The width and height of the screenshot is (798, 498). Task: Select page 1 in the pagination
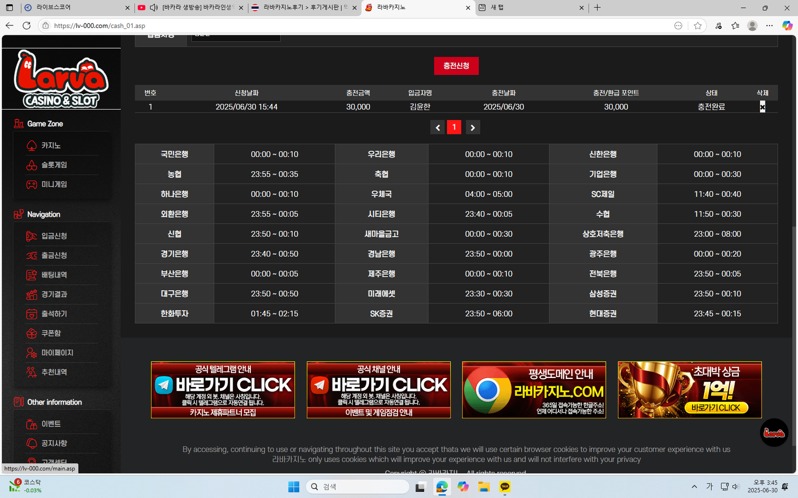454,127
